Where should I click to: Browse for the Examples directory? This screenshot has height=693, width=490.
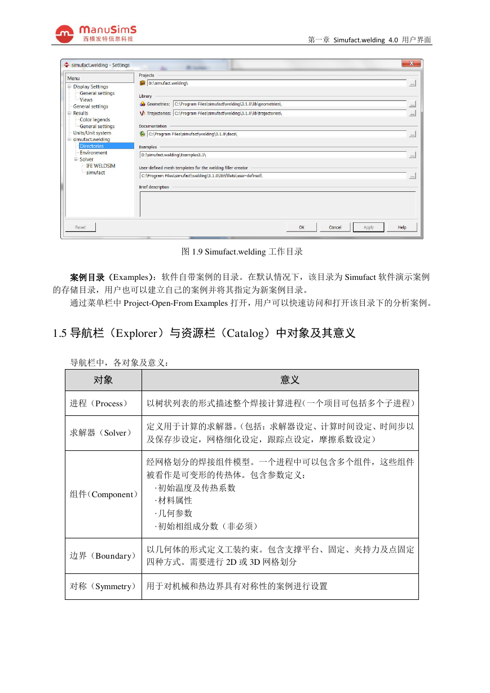(412, 155)
